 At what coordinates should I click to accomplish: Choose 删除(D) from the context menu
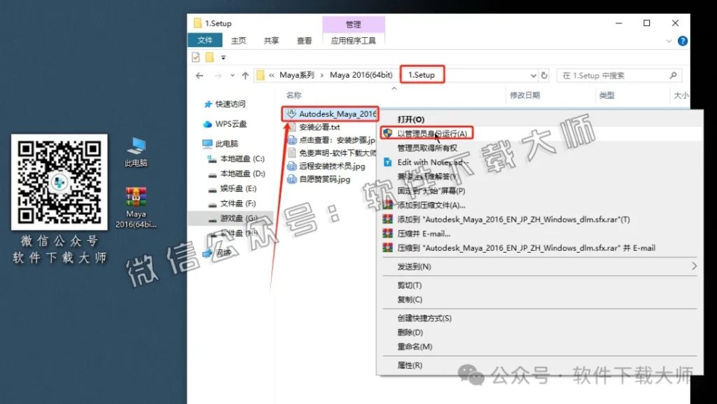[410, 333]
